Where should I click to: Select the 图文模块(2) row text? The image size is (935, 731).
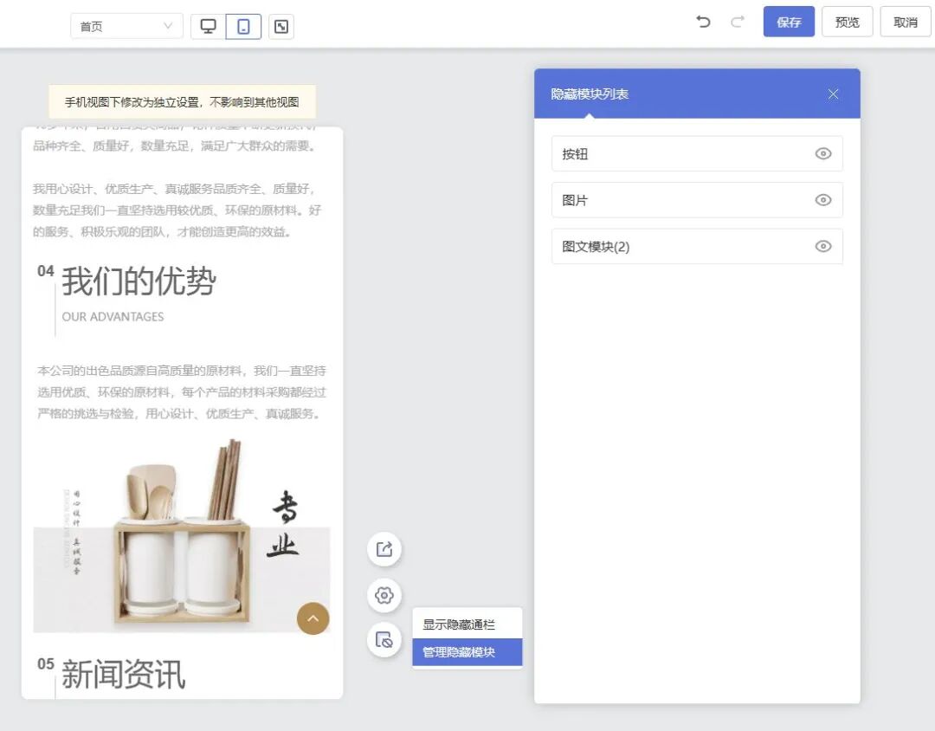click(596, 247)
